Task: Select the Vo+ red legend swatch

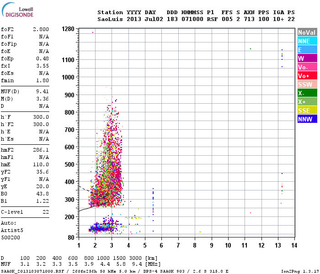Action: pyautogui.click(x=307, y=76)
